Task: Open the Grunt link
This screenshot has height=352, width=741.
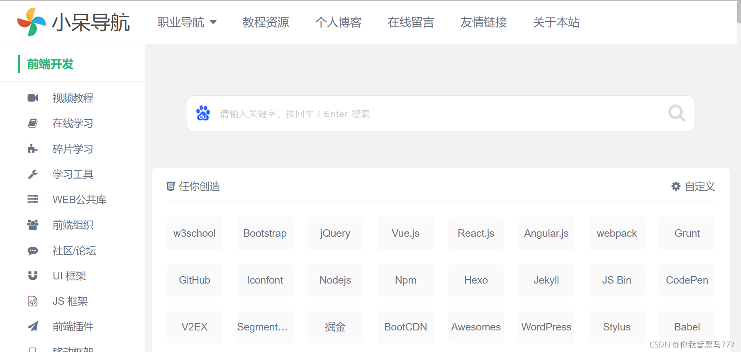Action: point(687,233)
